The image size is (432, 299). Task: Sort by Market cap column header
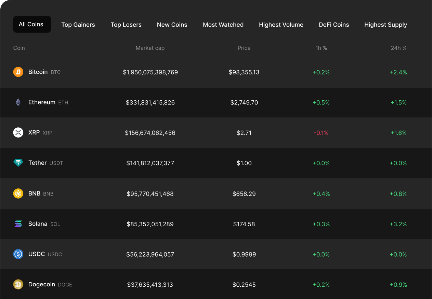pos(150,48)
